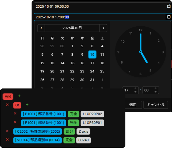Add condition with plus next to Or
Screen dimensions: 172x148
pos(27,105)
